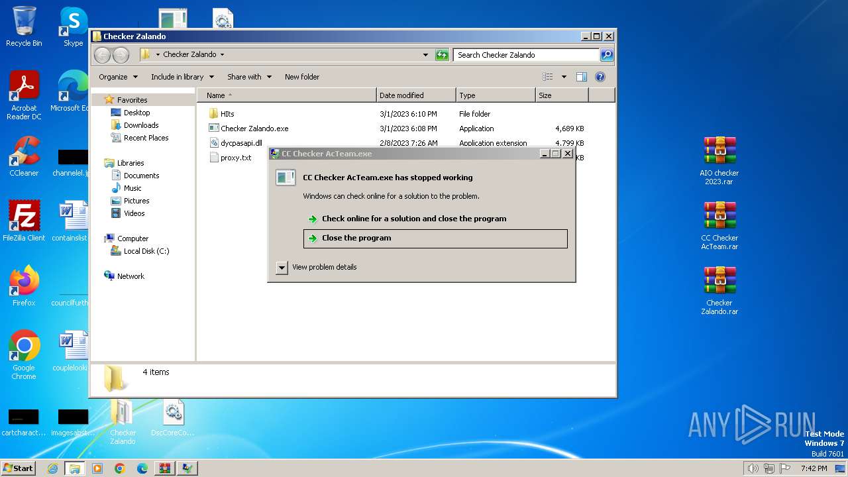Image resolution: width=848 pixels, height=477 pixels.
Task: Launch Skype from desktop shortcut
Action: click(x=73, y=26)
